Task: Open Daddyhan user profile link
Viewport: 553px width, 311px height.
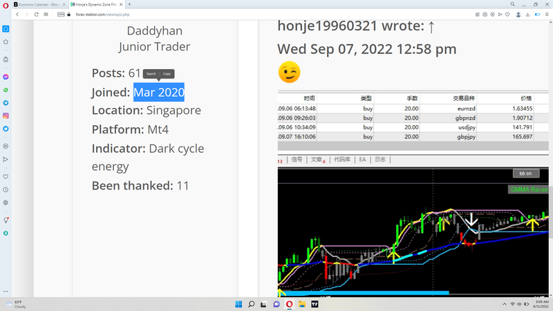Action: pyautogui.click(x=154, y=30)
